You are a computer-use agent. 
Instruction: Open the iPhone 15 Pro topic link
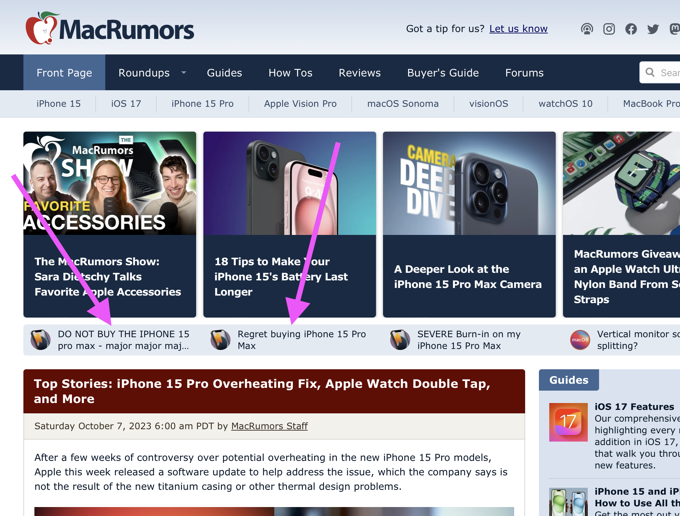pyautogui.click(x=202, y=104)
